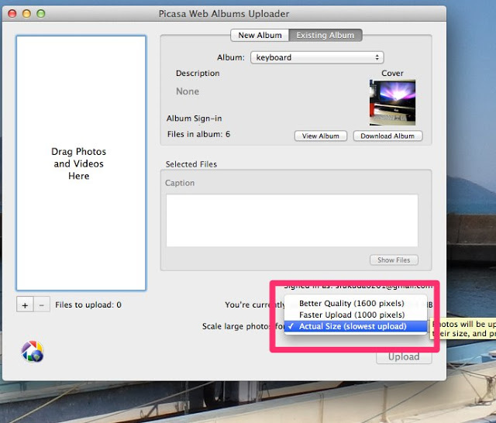
Task: Click the album Cover thumbnail
Action: point(392,102)
